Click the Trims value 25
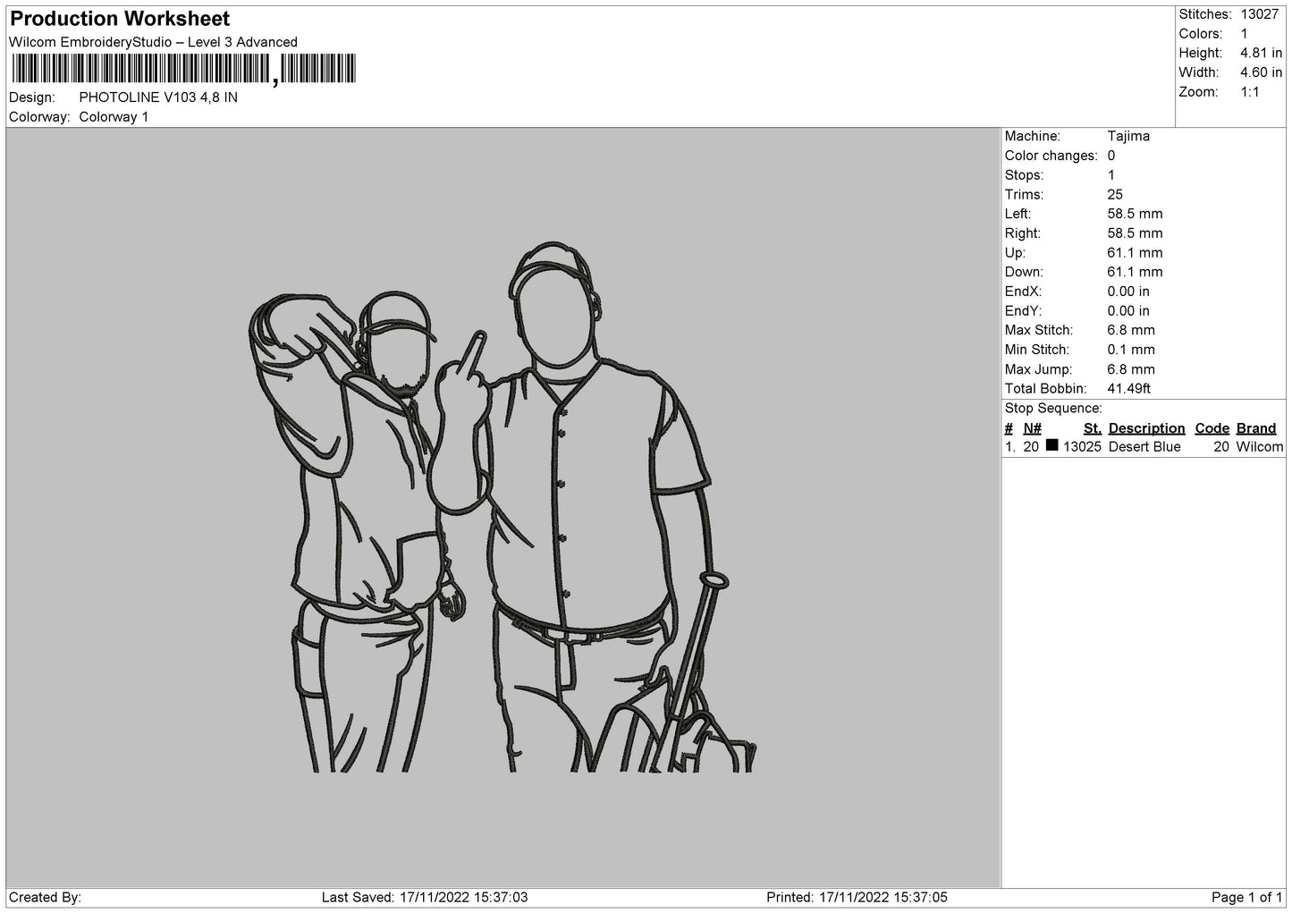This screenshot has width=1292, height=913. point(1115,195)
